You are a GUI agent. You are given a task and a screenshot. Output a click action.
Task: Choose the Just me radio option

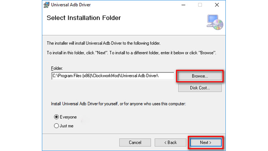pos(56,126)
